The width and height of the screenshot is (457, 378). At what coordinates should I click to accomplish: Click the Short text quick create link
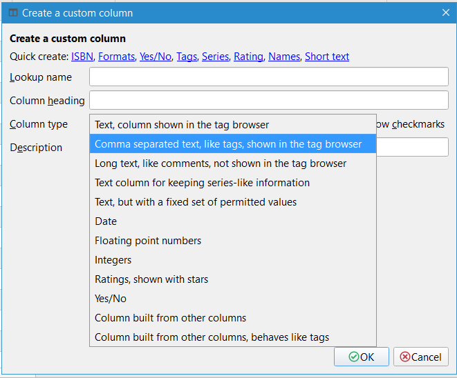(x=327, y=57)
